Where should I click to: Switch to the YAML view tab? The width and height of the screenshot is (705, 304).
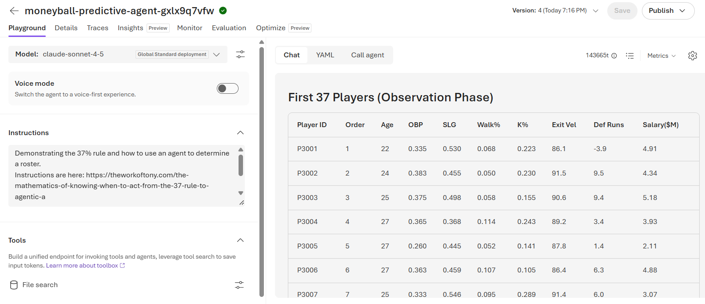[325, 55]
